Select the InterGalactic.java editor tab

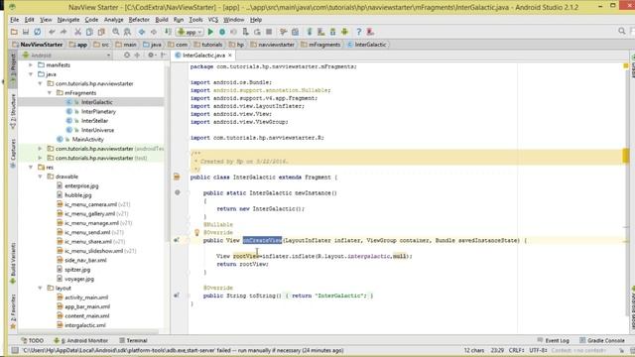203,56
